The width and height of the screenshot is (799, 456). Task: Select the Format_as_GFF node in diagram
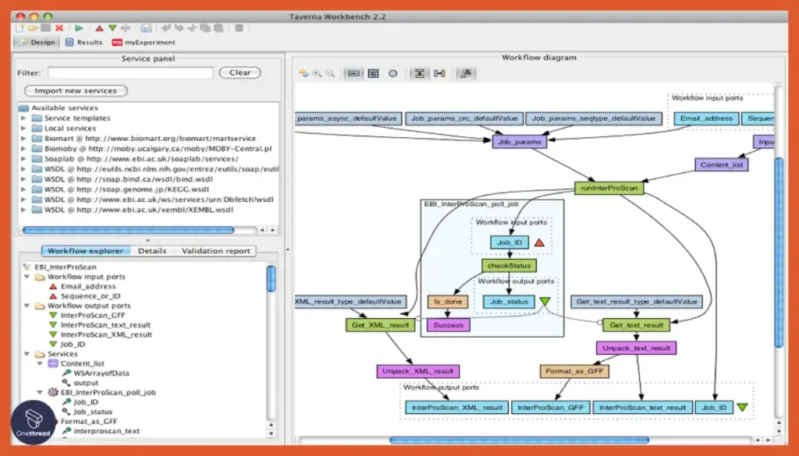574,372
